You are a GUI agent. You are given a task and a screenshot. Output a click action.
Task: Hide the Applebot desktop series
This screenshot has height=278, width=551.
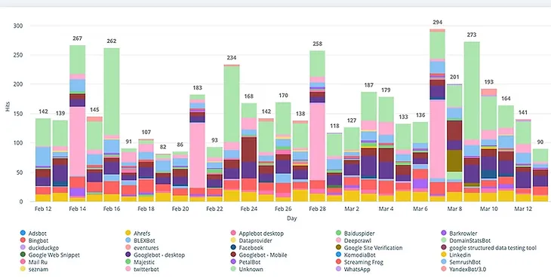point(257,233)
